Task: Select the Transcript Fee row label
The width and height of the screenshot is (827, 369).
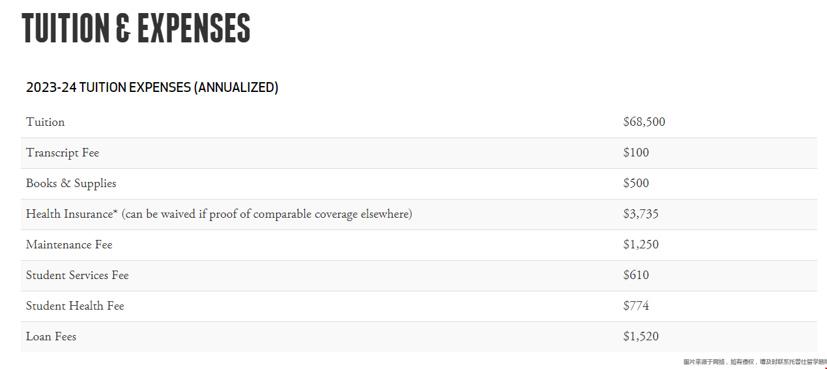Action: [x=63, y=153]
